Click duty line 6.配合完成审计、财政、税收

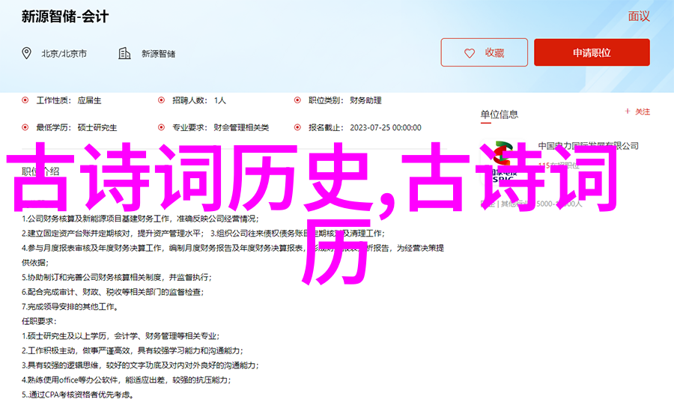click(x=112, y=292)
